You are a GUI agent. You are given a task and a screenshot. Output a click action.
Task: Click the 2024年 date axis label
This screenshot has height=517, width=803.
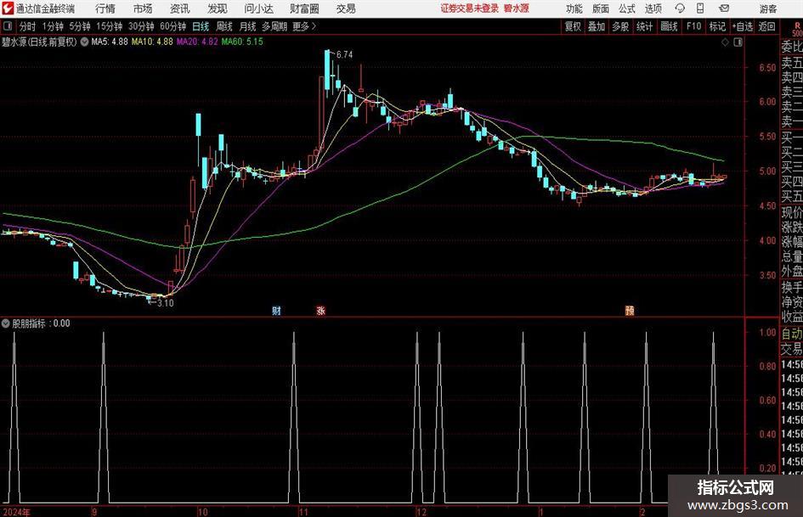coord(16,512)
